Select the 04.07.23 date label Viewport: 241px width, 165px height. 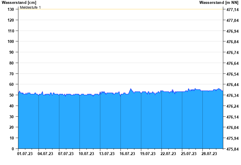[x=45, y=154]
